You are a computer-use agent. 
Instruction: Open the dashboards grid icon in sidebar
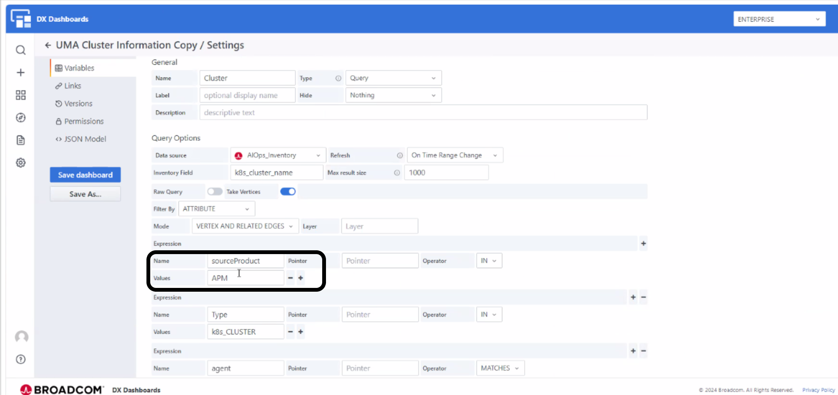coord(21,95)
